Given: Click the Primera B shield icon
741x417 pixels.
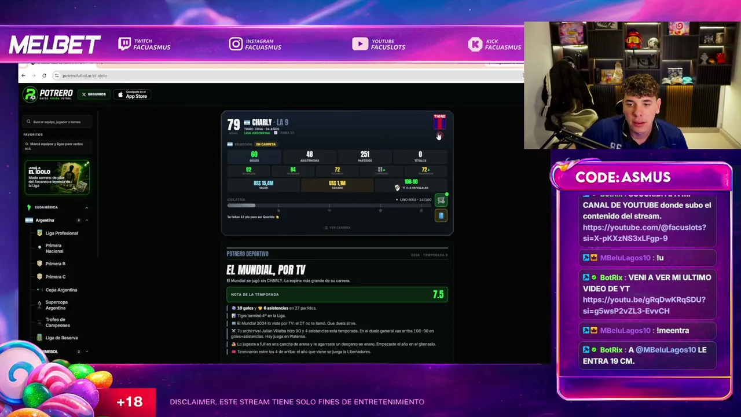Looking at the screenshot, I should [x=39, y=264].
